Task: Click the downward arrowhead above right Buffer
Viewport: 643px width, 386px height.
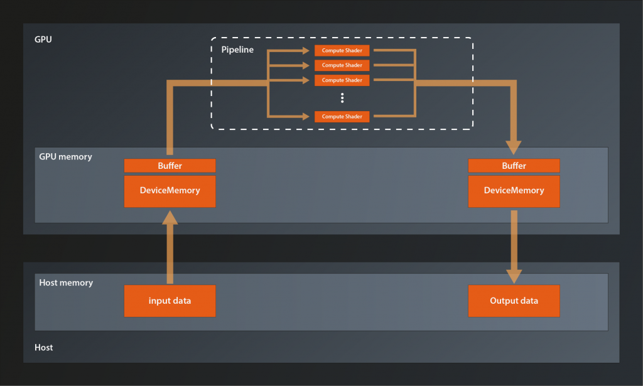Action: point(514,148)
